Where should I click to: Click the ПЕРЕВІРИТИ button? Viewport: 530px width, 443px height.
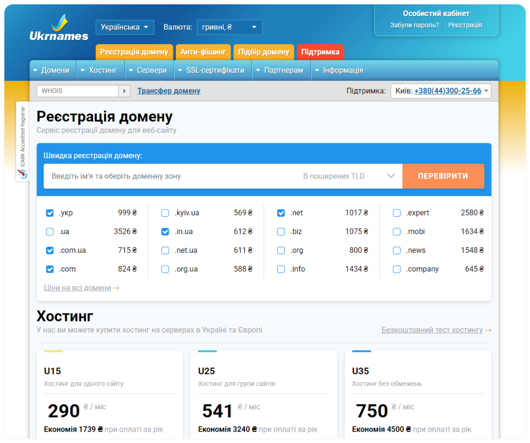point(443,176)
